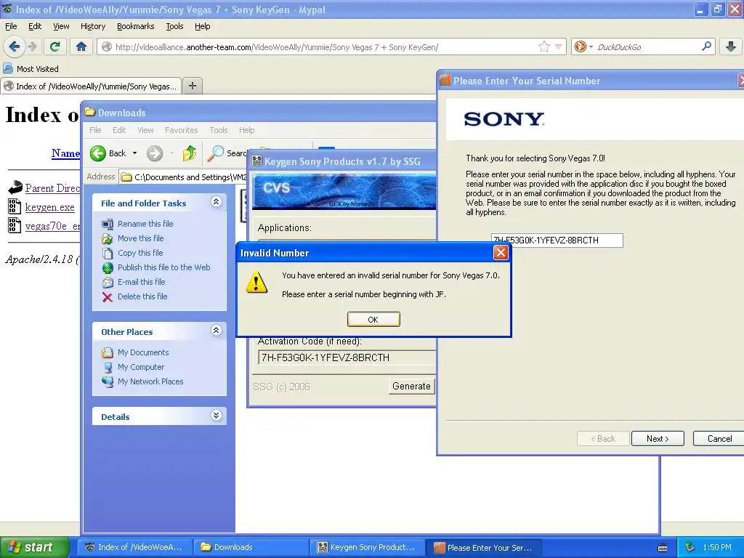Screen dimensions: 744x558
Task: Click the Explorer Back button in Downloads
Action: pos(108,153)
